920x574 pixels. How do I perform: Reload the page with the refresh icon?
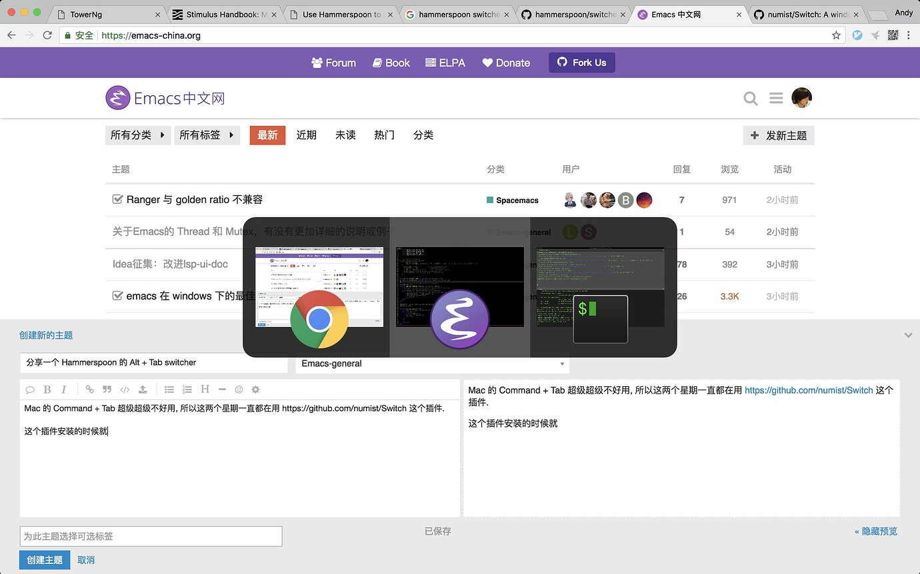coord(47,35)
